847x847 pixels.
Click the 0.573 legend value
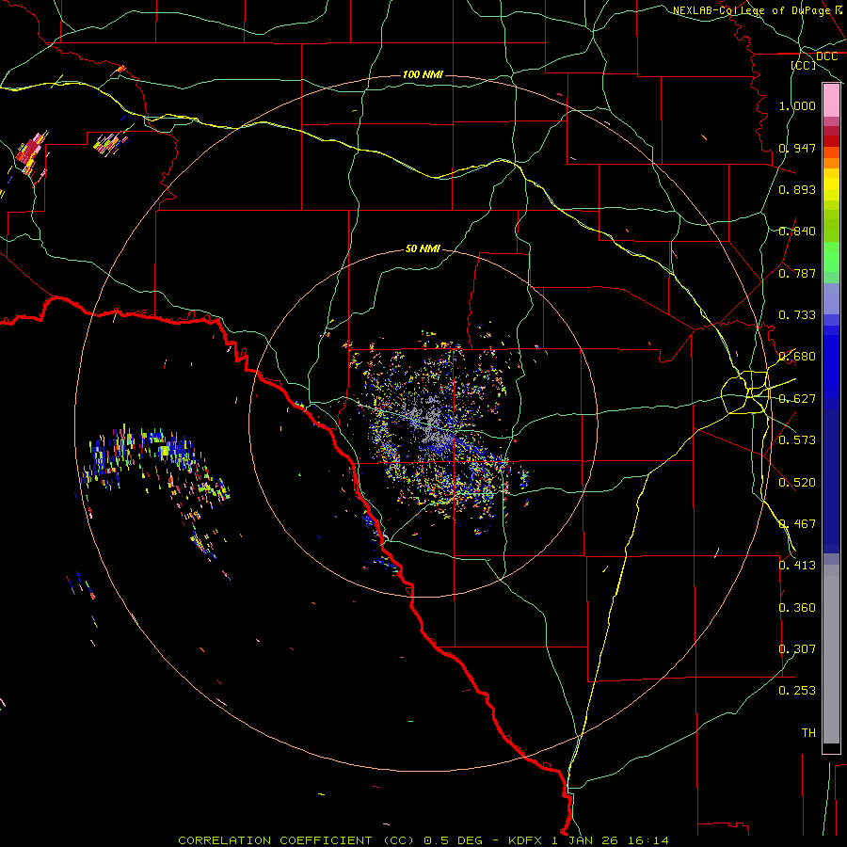point(797,440)
